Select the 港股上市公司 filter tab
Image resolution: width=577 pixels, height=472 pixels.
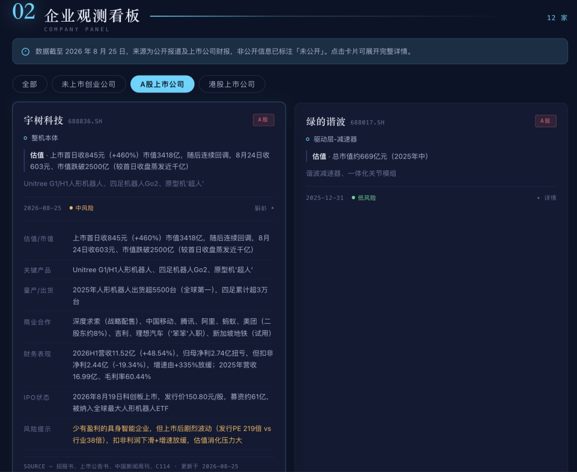[232, 84]
